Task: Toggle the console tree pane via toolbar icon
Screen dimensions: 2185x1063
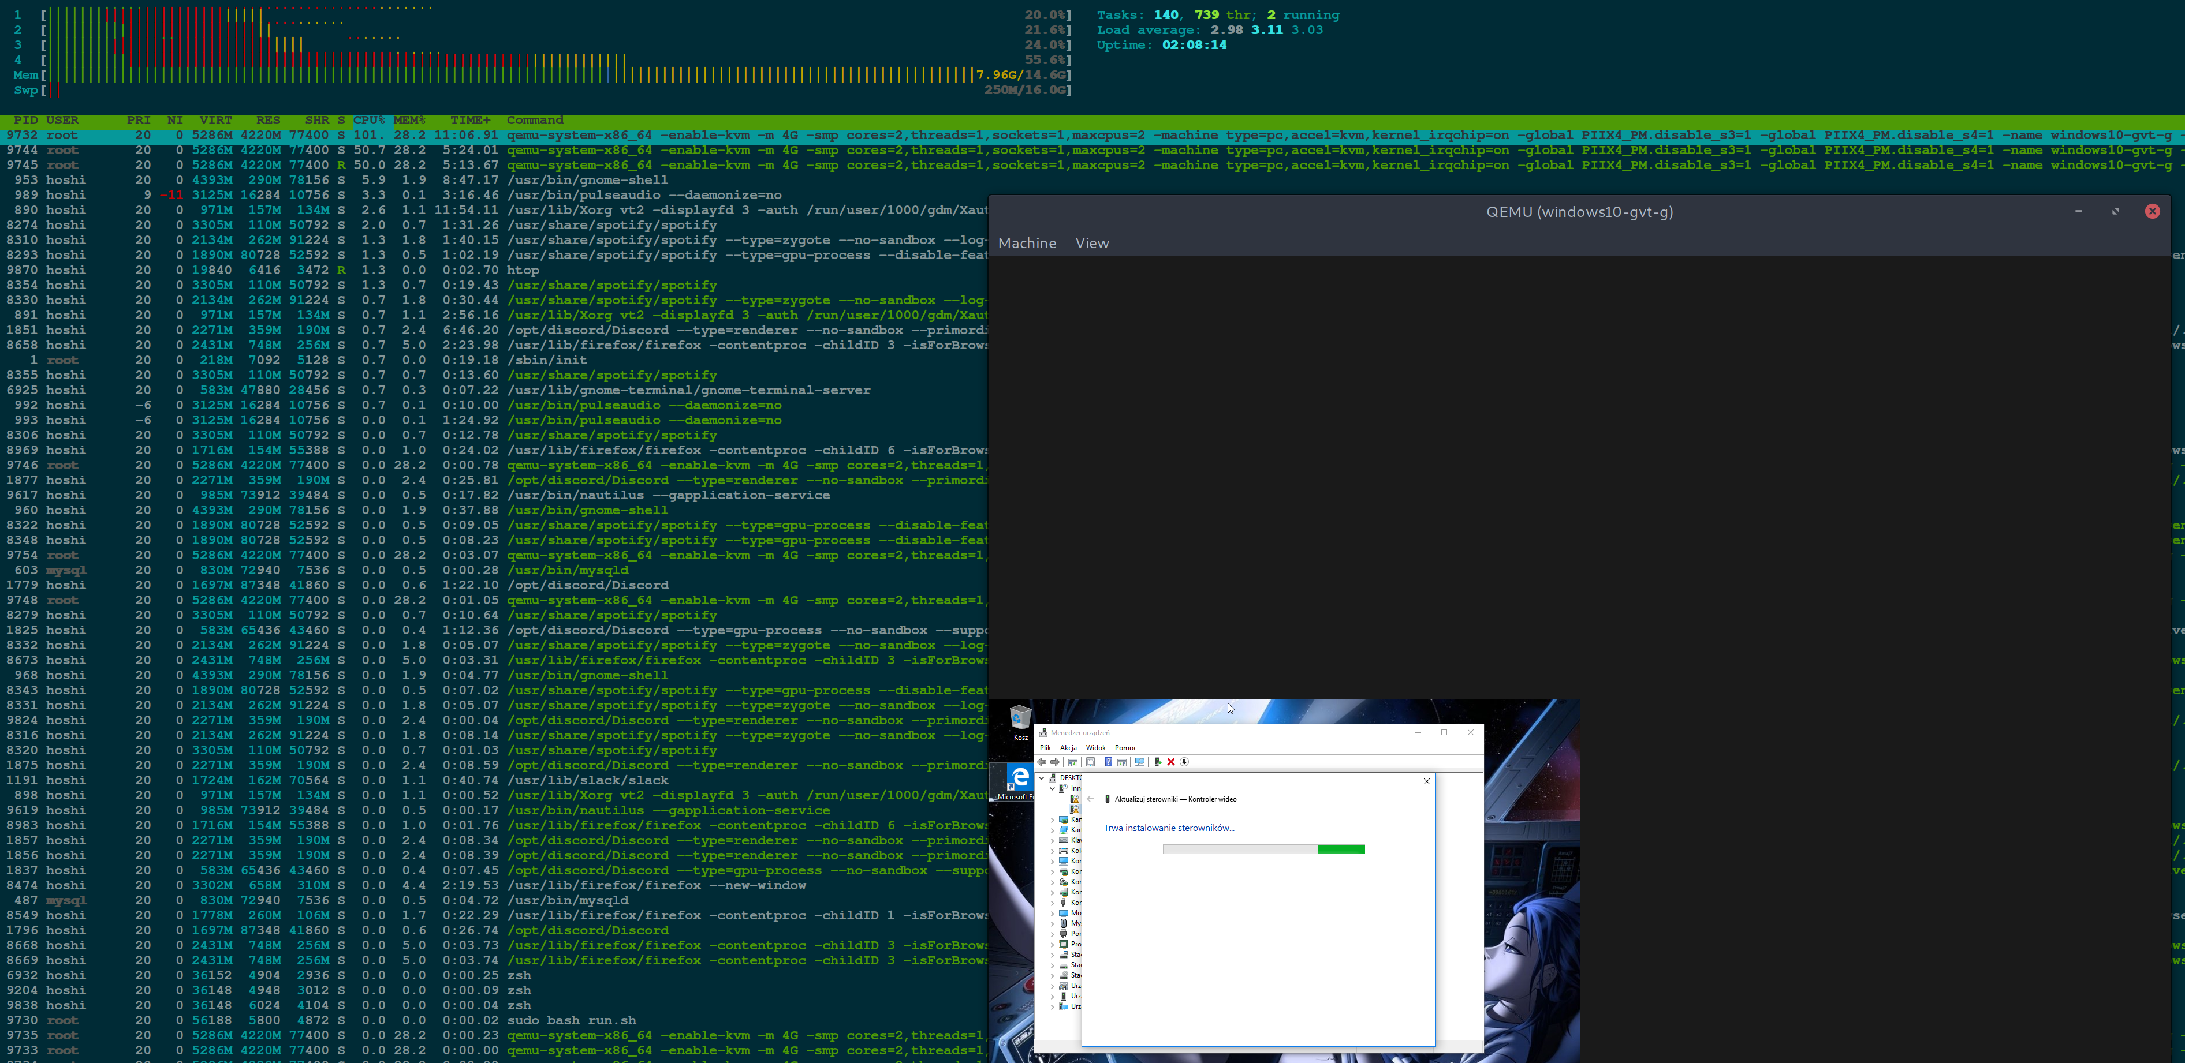Action: pos(1073,762)
